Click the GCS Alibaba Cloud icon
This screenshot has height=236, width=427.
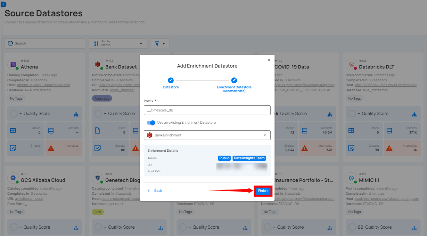13,178
